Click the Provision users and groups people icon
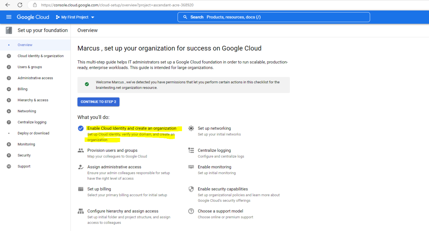This screenshot has height=231, width=429. [81, 150]
